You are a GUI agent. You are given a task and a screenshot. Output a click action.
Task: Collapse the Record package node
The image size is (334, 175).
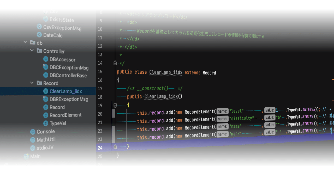click(x=32, y=83)
